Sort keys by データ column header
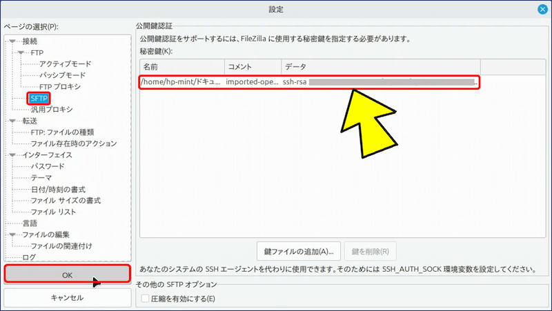The height and width of the screenshot is (311, 552). click(x=381, y=67)
